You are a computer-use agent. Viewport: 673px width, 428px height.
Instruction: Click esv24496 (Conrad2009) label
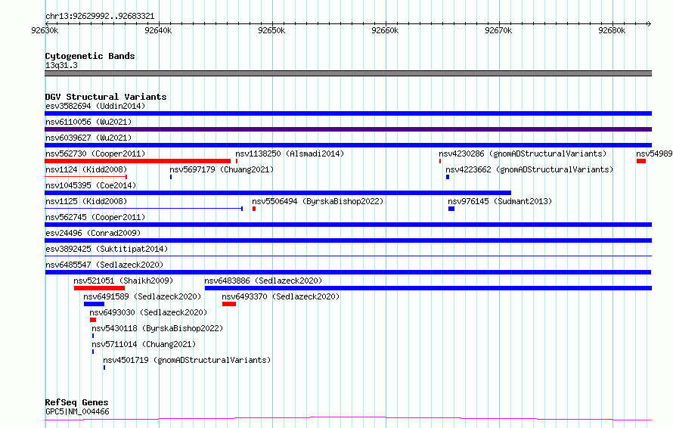click(x=93, y=233)
